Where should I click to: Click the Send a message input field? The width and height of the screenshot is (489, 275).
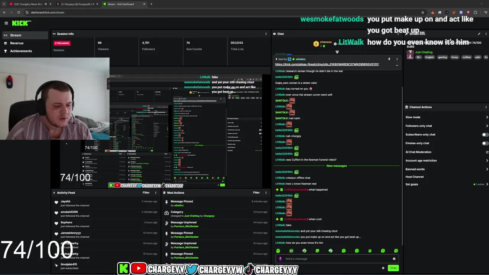tap(337, 259)
